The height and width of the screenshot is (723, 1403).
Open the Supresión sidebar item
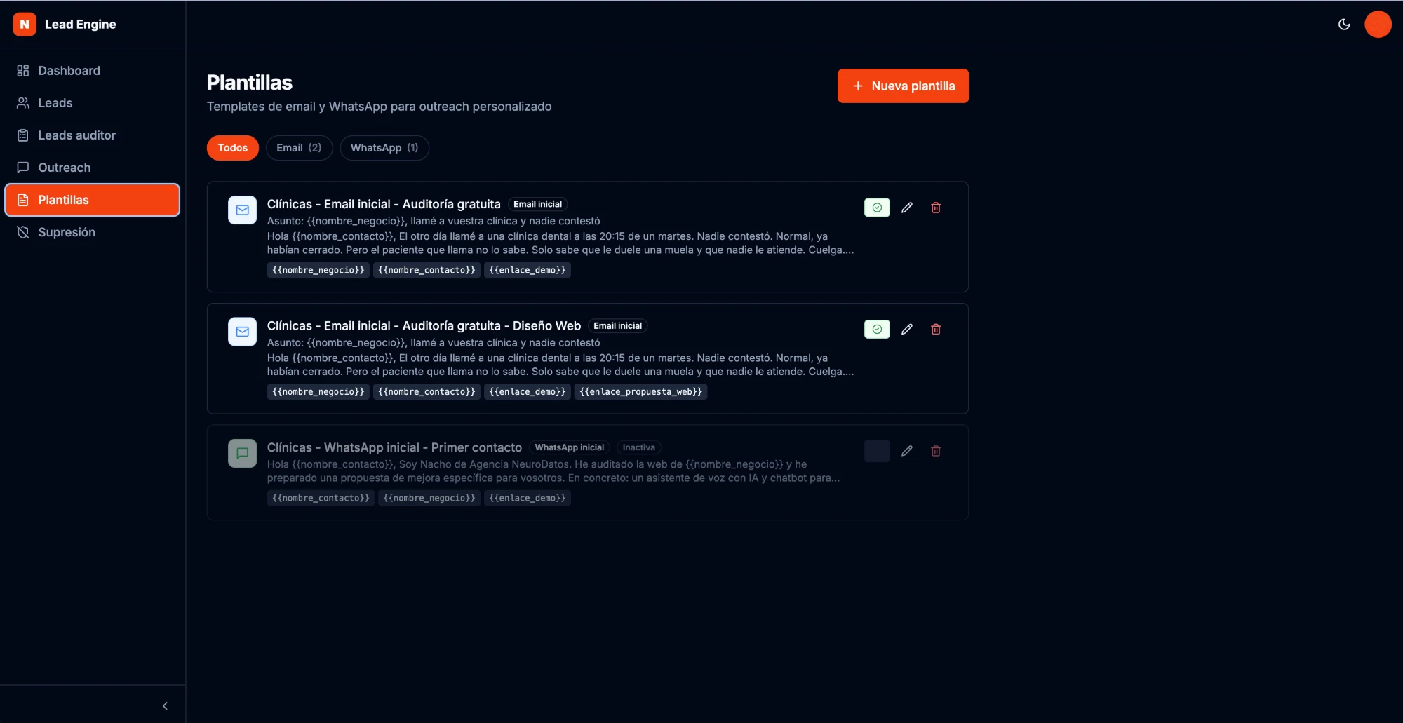(93, 232)
